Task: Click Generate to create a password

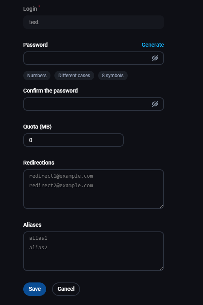Action: 153,45
